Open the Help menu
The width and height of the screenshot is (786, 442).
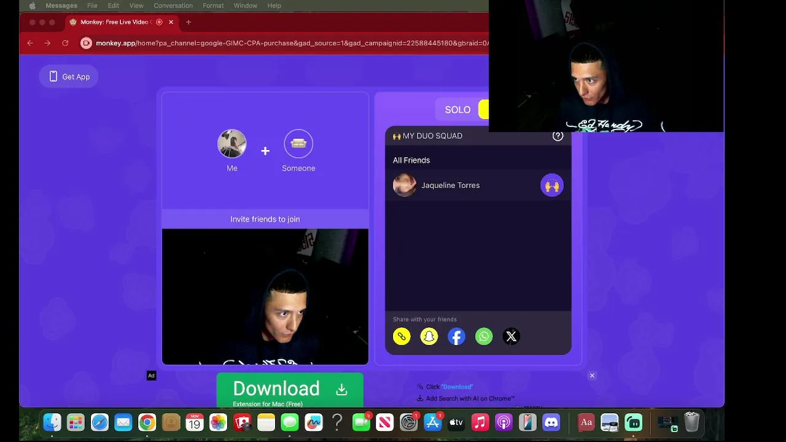(274, 6)
